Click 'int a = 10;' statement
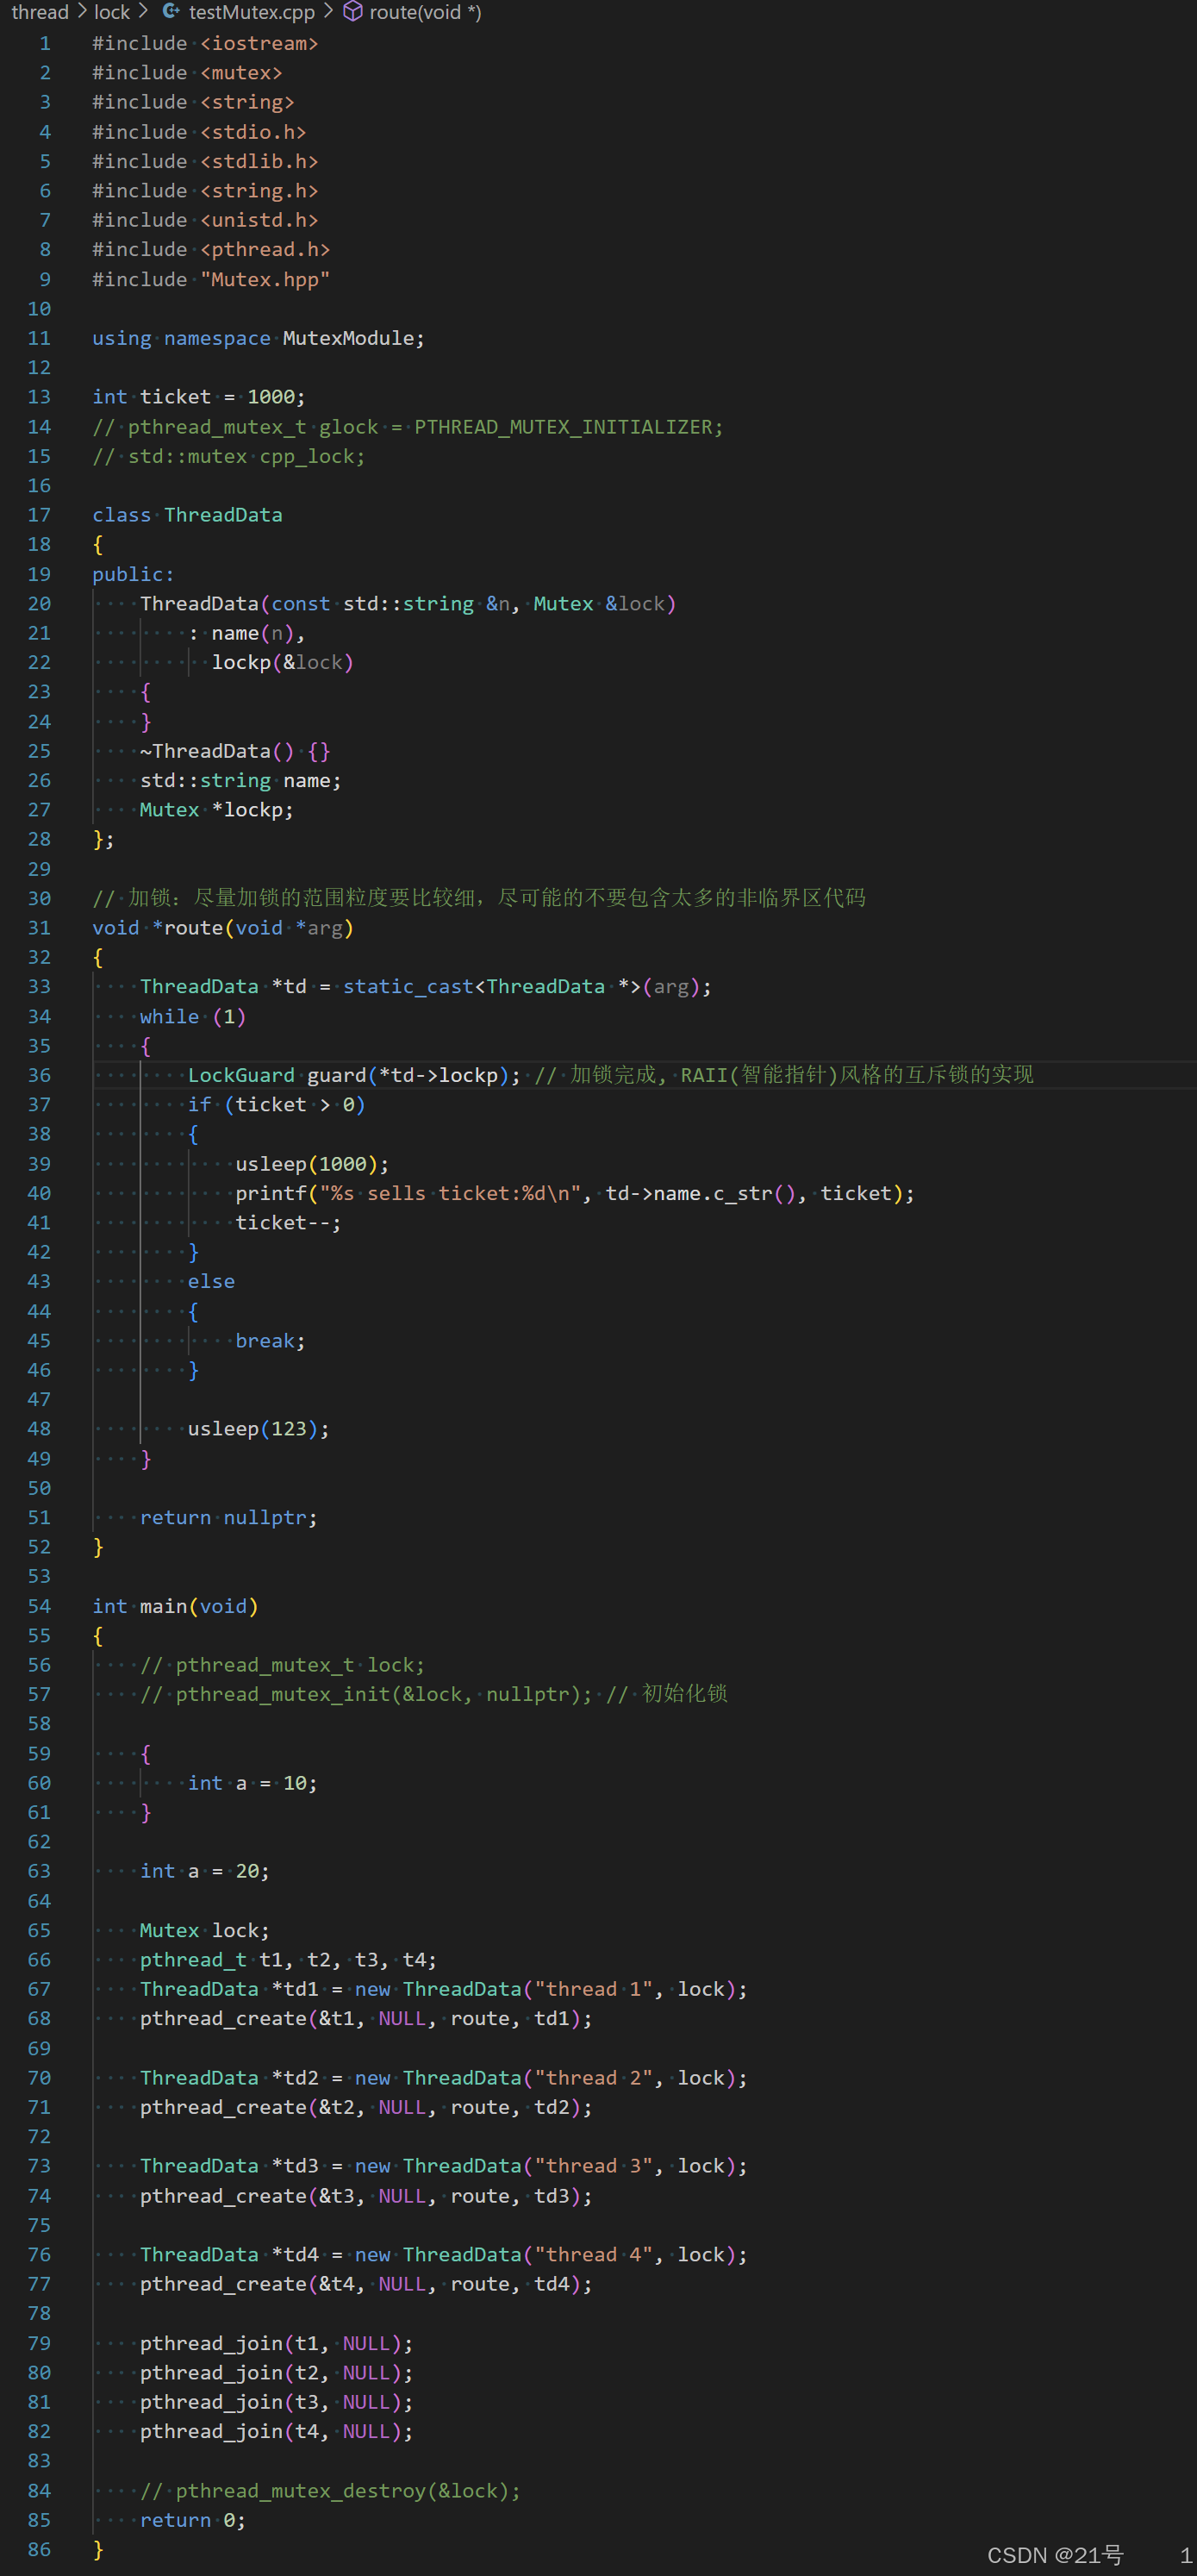This screenshot has height=2576, width=1197. pyautogui.click(x=253, y=1783)
